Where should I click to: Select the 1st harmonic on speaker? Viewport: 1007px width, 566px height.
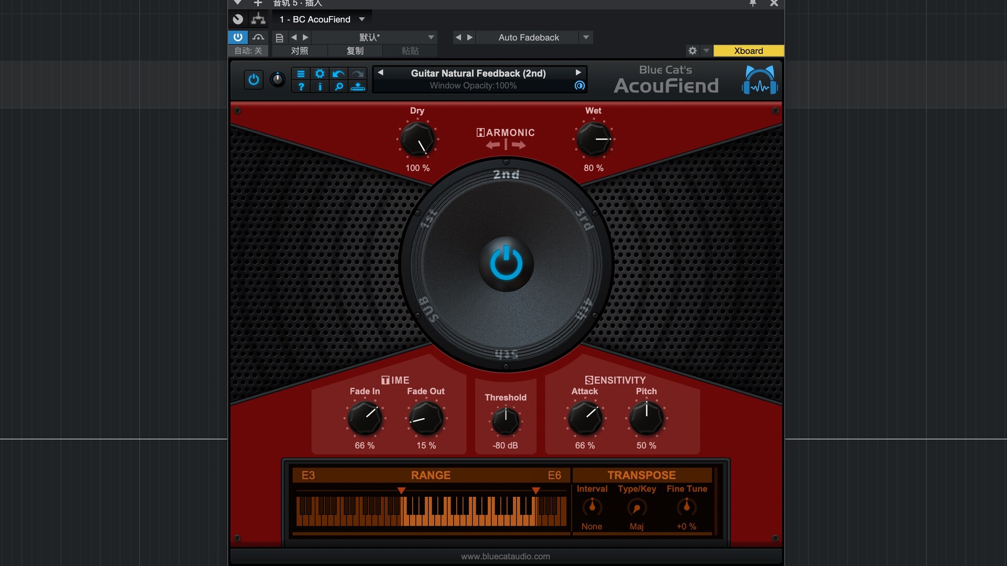428,219
